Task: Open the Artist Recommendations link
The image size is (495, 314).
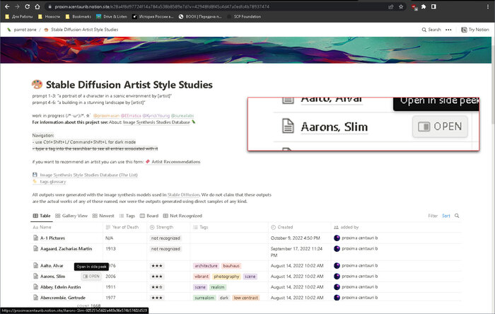Action: [175, 162]
